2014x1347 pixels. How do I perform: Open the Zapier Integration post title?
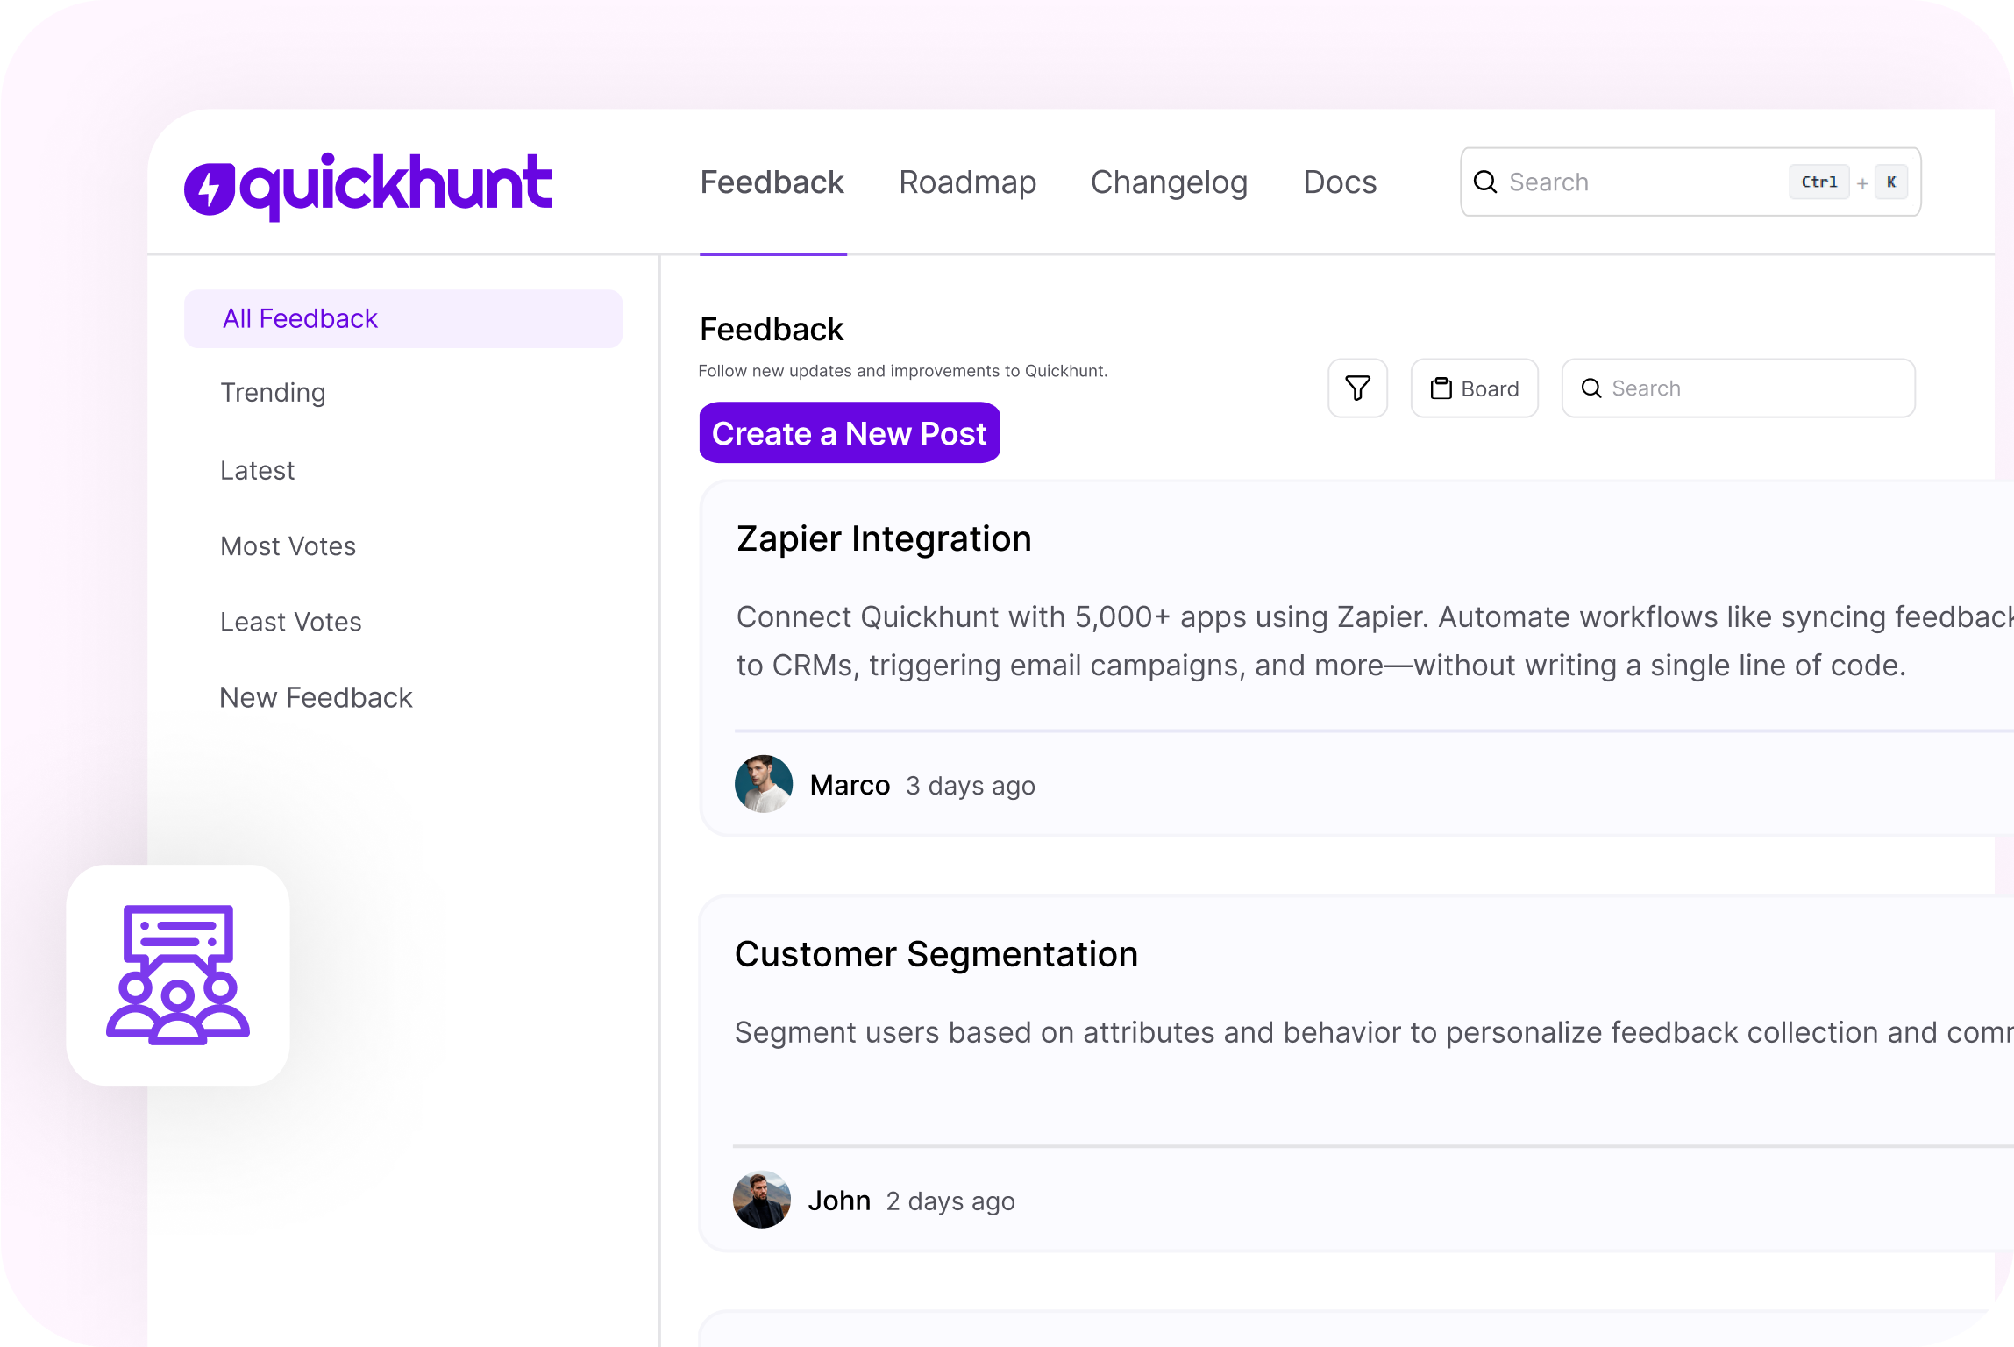884,538
